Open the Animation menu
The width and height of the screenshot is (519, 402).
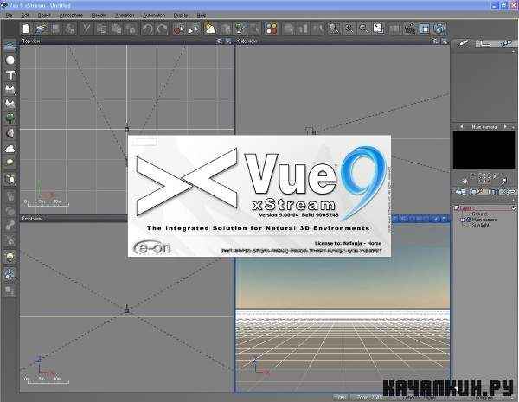[125, 16]
